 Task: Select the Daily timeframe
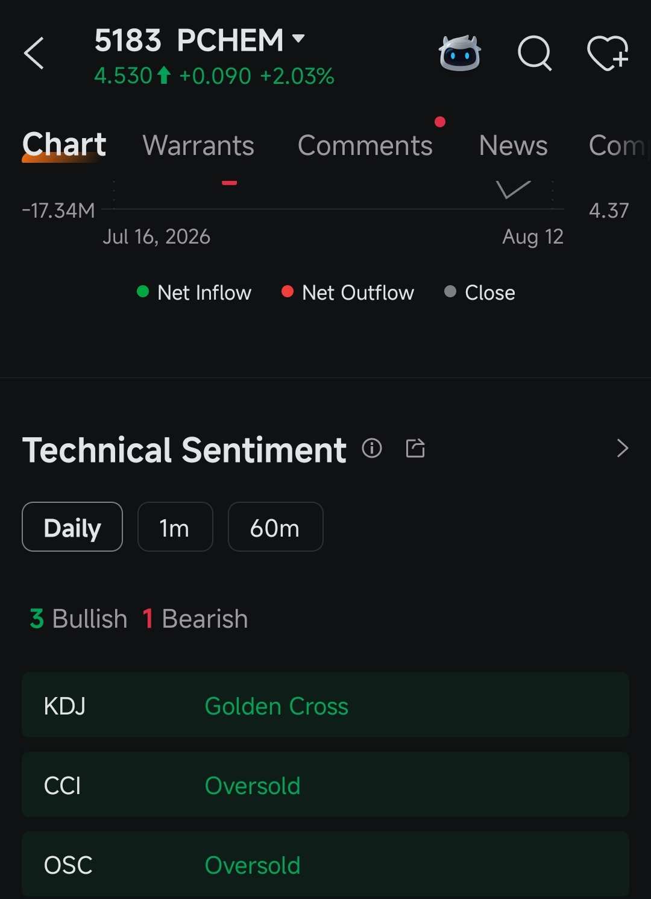pyautogui.click(x=72, y=527)
